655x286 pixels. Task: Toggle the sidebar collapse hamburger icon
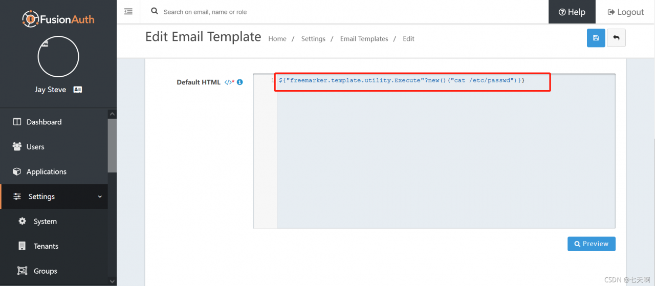[128, 11]
